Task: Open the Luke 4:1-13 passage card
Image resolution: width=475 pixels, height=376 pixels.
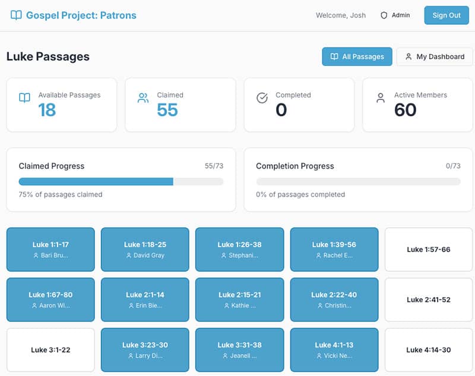Action: 334,350
